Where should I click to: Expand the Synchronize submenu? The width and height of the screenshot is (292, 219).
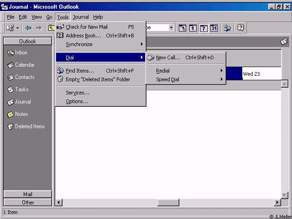coord(100,44)
